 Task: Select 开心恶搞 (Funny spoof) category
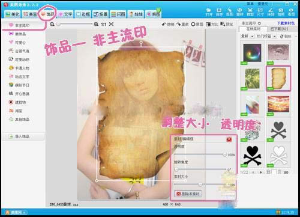tap(19, 94)
